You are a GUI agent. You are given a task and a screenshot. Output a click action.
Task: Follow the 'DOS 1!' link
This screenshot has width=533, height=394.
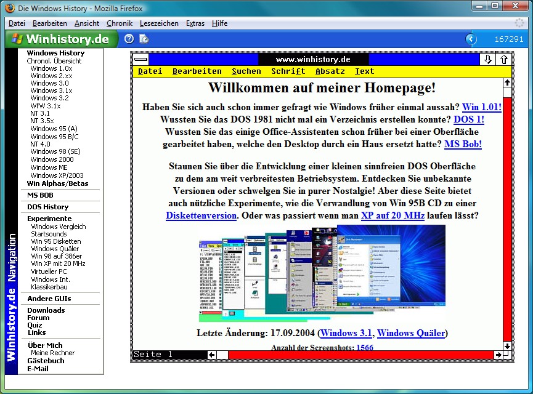469,119
